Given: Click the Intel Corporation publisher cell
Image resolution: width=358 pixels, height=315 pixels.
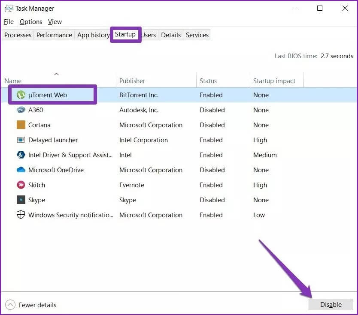Looking at the screenshot, I should point(143,140).
